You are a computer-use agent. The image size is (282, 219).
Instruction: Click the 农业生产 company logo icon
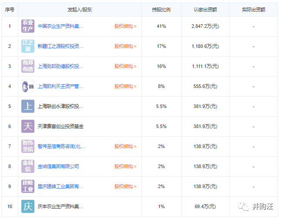28,26
